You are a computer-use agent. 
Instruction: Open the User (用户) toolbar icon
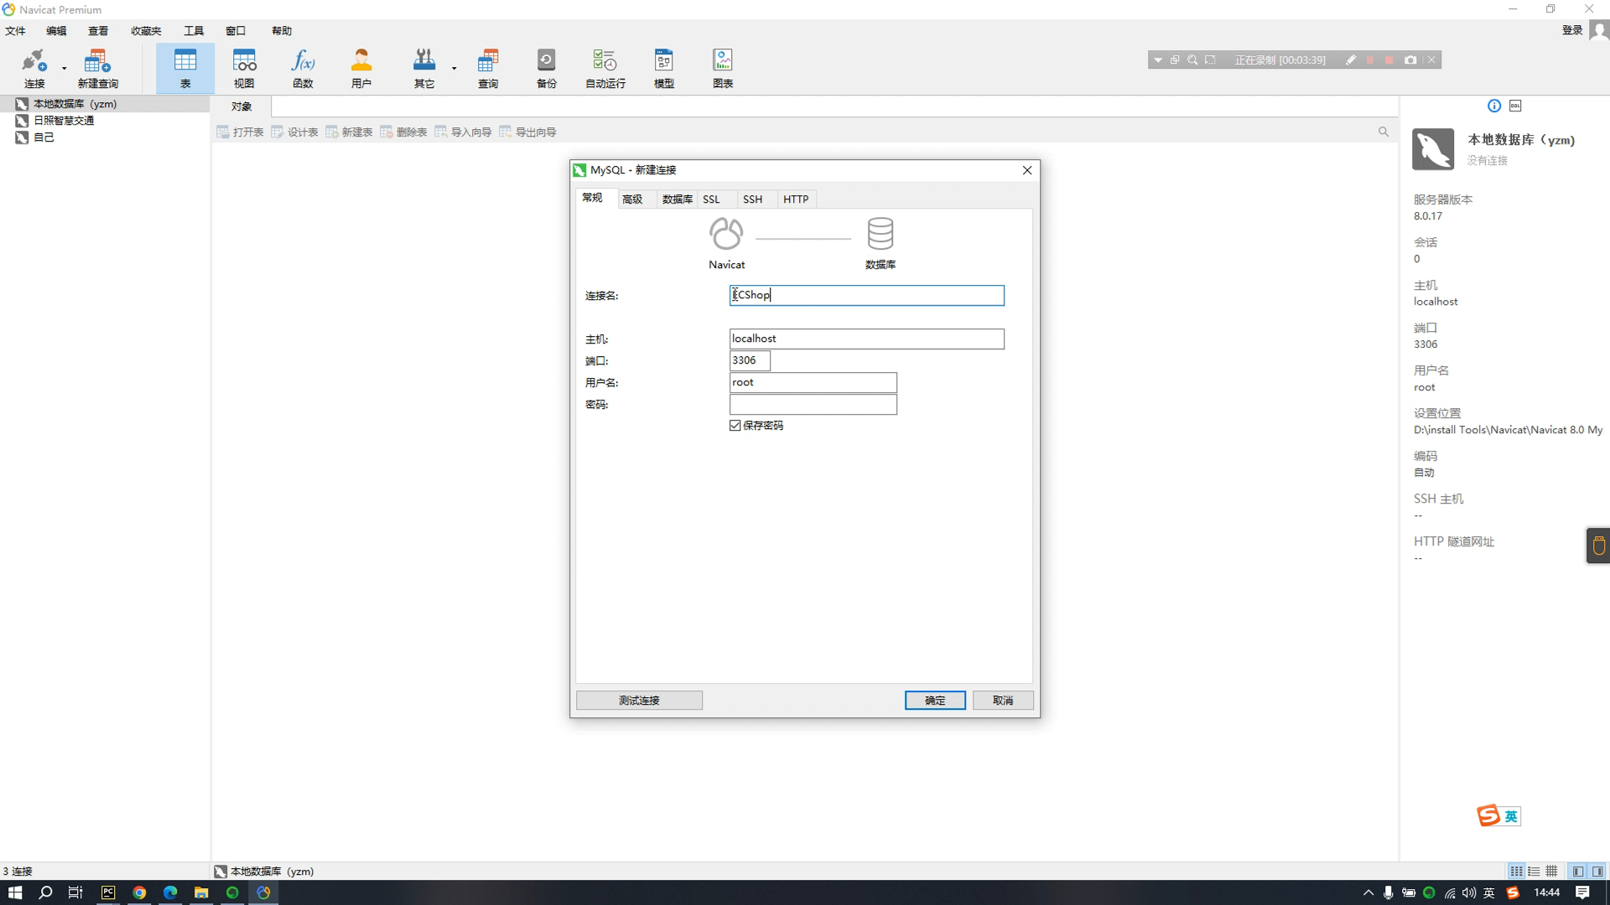pos(361,68)
